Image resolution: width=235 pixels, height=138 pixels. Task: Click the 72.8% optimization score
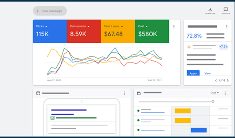point(194,36)
